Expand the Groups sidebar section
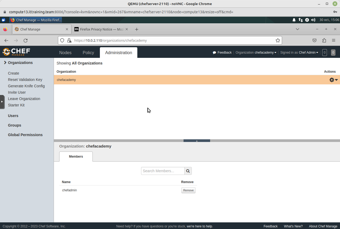This screenshot has height=229, width=340. click(15, 125)
